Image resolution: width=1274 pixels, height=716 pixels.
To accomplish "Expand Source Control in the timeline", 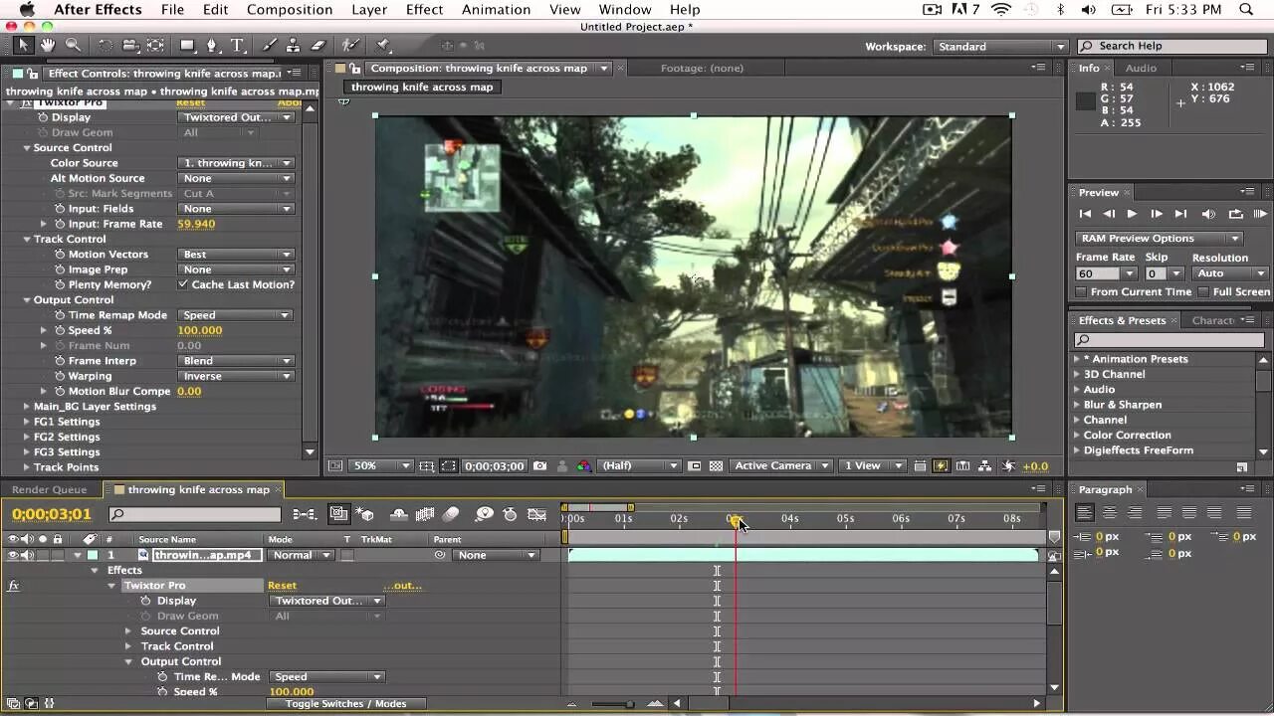I will click(x=128, y=631).
